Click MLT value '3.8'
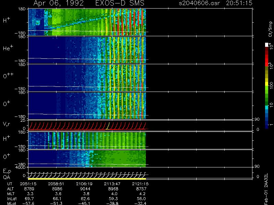The height and width of the screenshot is (205, 274). click(86, 194)
